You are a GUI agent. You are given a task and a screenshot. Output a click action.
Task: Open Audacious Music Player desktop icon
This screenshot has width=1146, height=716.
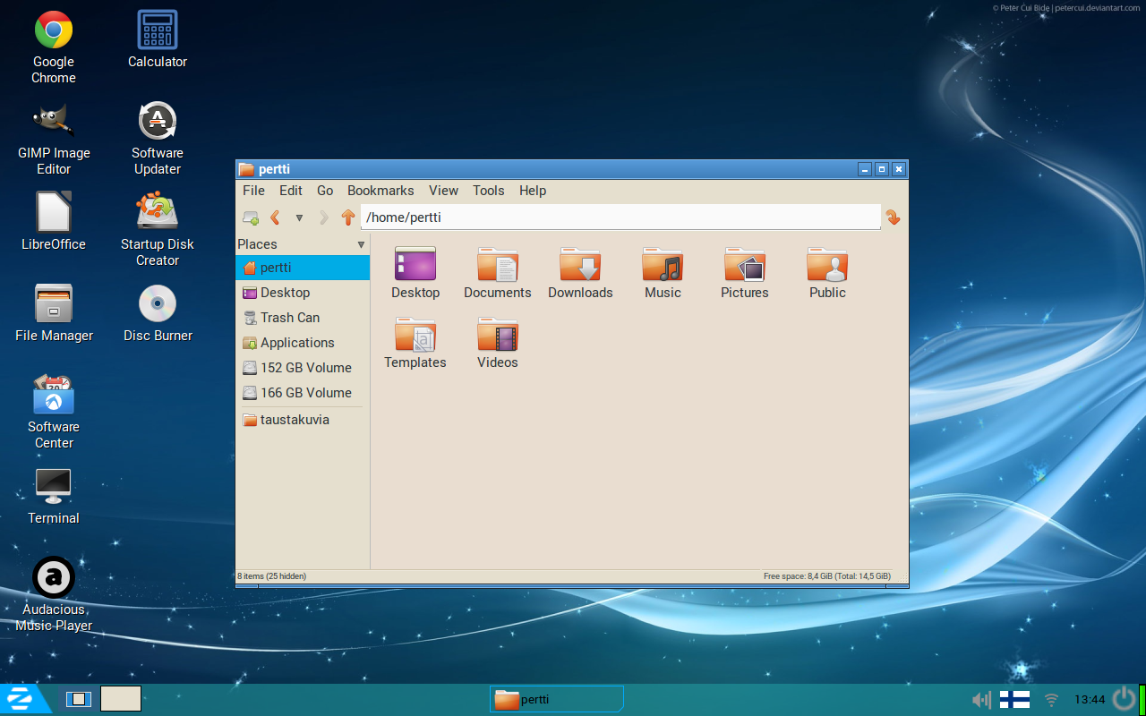click(x=54, y=577)
